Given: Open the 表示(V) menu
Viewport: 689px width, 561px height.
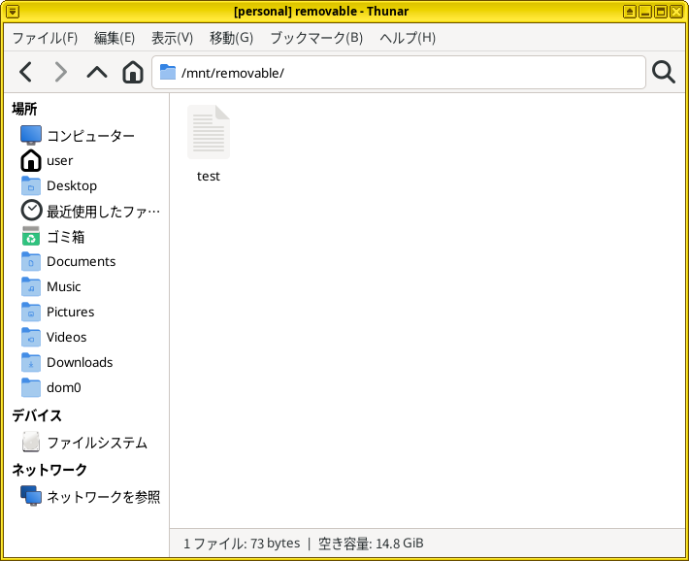Looking at the screenshot, I should [173, 38].
